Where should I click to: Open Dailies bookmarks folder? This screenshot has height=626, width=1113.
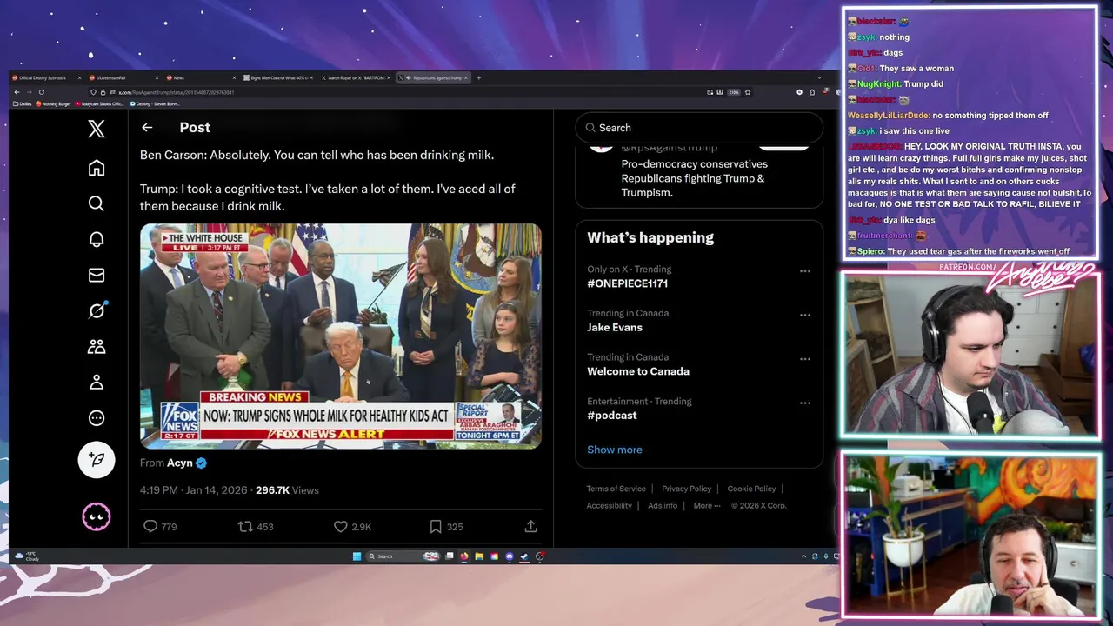point(23,103)
